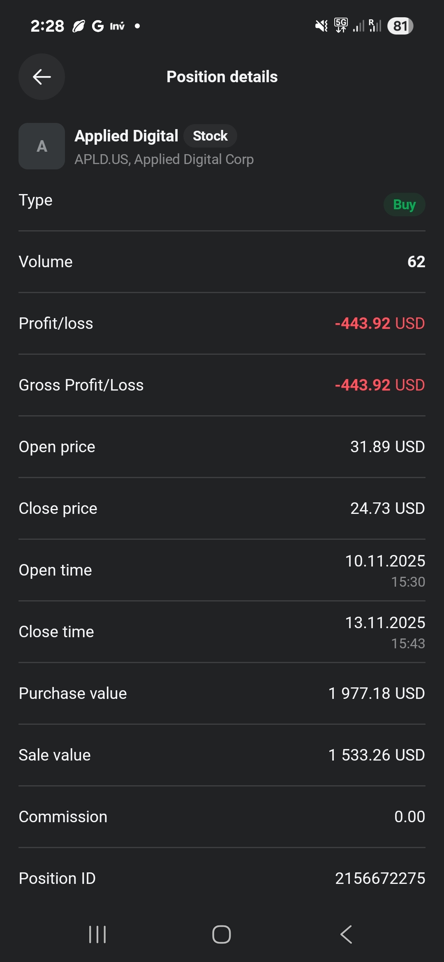Tap the 5G network status icon
The image size is (444, 962).
pos(341,25)
